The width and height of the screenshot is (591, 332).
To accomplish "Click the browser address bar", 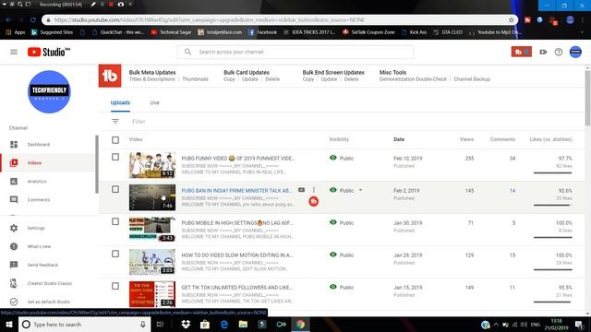I will coord(279,20).
